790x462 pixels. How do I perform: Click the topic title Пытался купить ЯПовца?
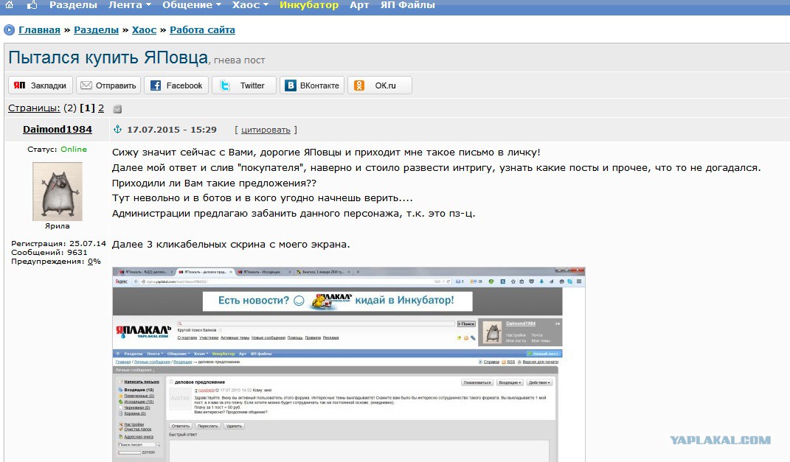tap(108, 57)
